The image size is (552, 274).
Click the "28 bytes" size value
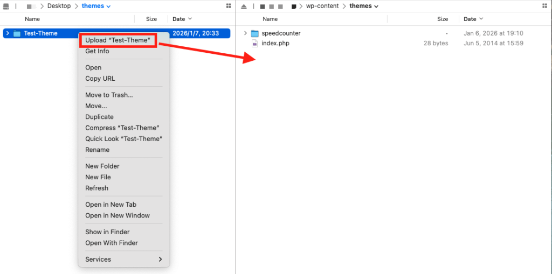[436, 43]
